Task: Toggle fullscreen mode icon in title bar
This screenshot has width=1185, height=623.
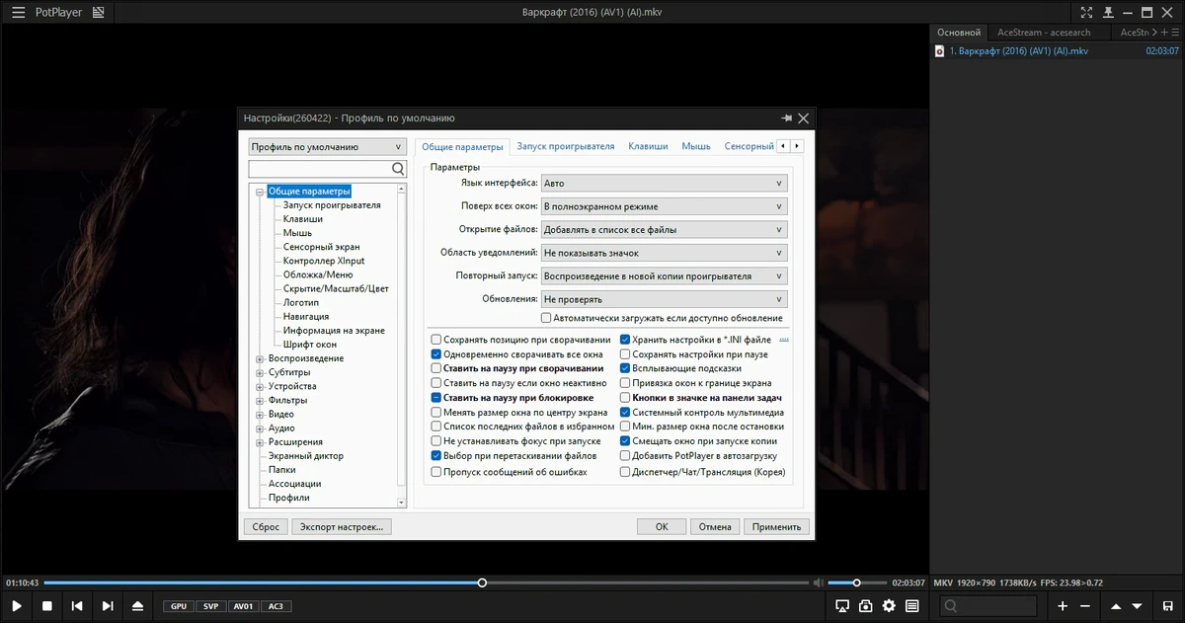Action: [x=1086, y=13]
